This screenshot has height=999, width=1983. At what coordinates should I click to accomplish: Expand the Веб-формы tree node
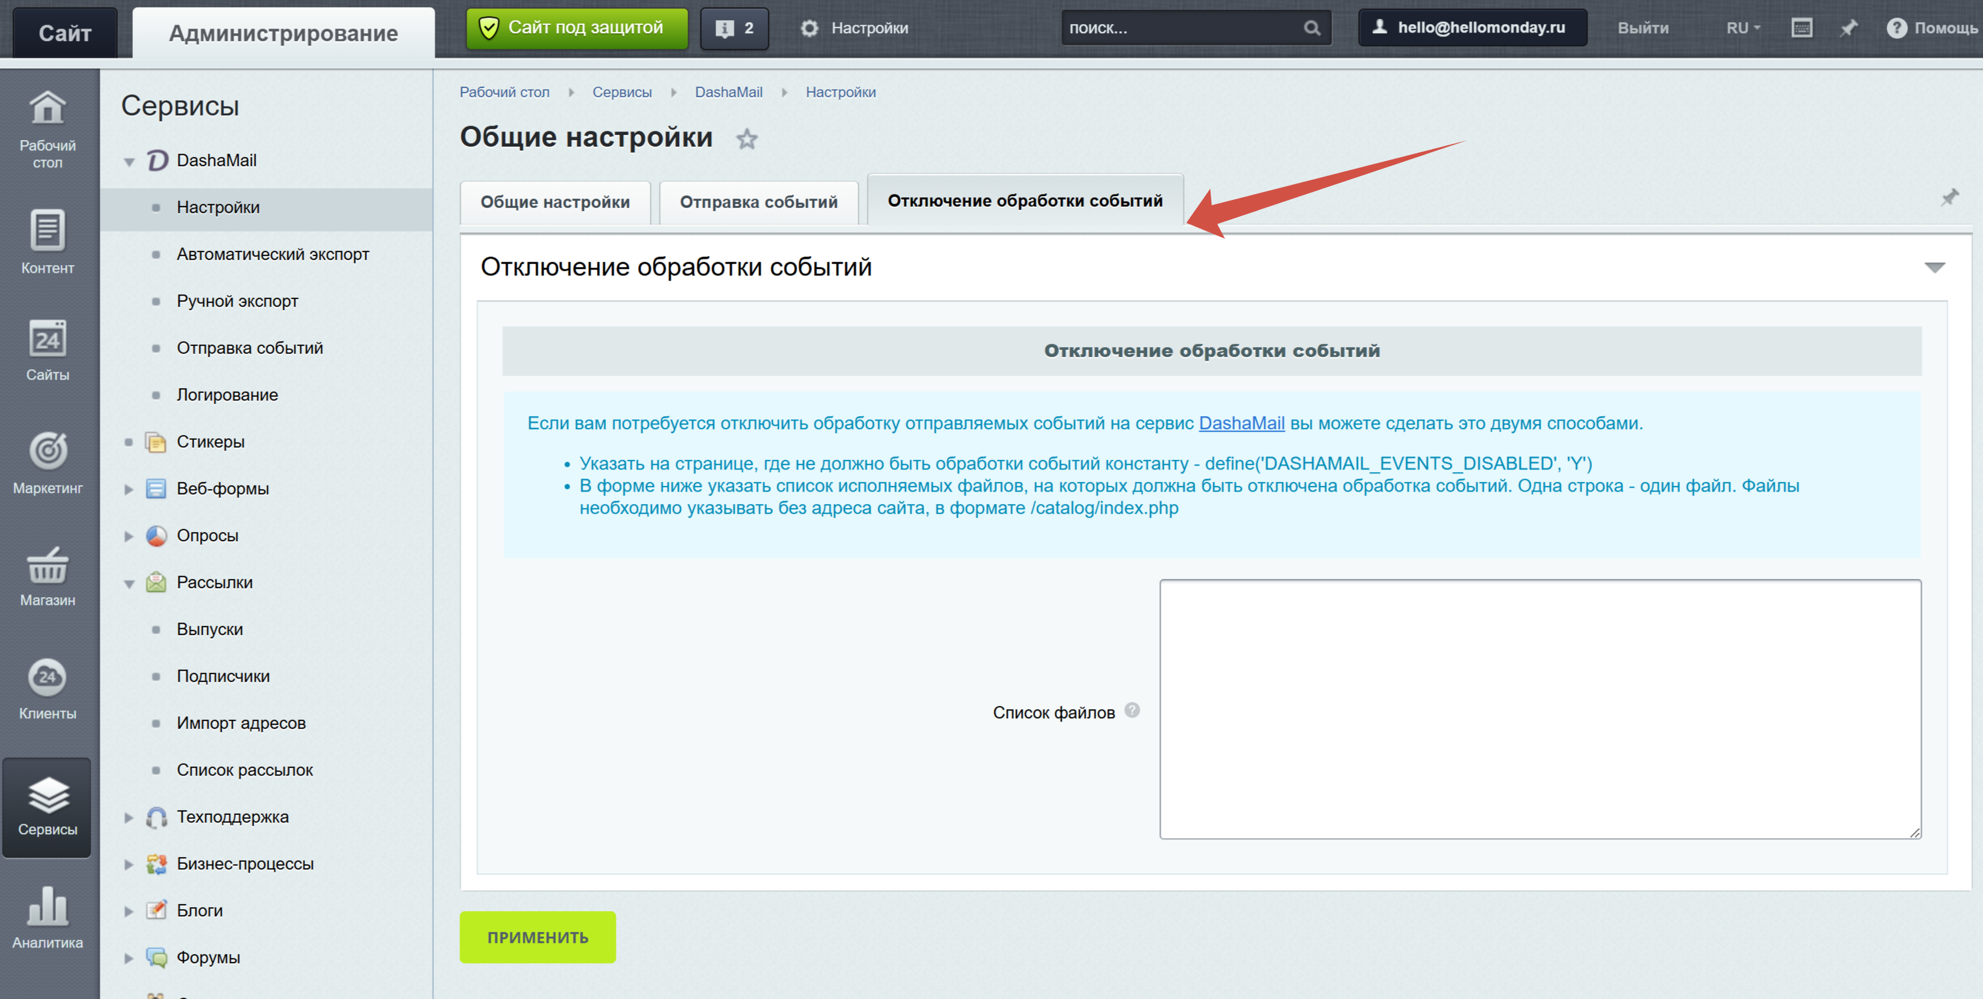point(129,489)
